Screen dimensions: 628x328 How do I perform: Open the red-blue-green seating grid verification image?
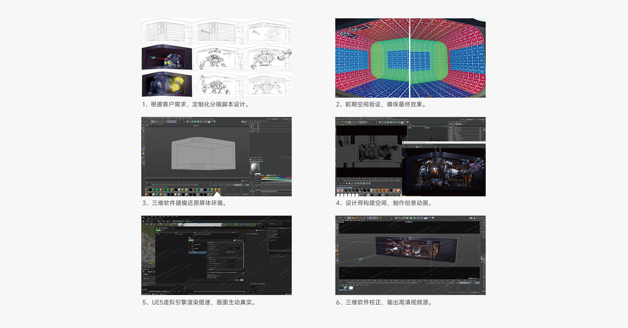[x=410, y=58]
